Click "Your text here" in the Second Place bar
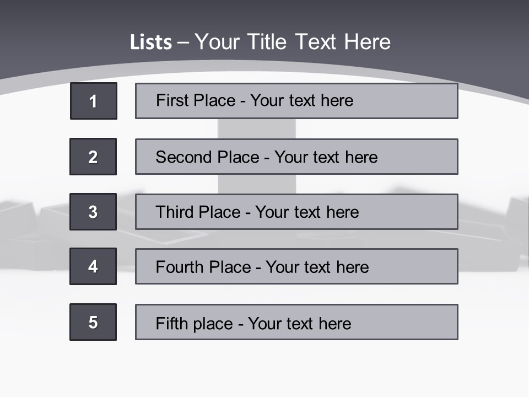529x397 pixels. pos(326,157)
